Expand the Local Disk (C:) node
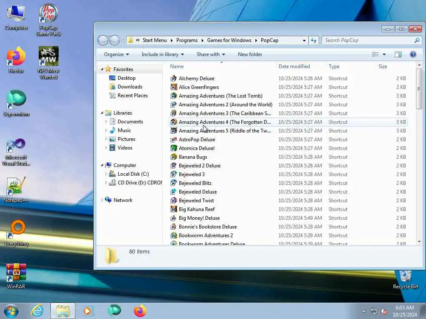426x319 pixels. click(106, 174)
